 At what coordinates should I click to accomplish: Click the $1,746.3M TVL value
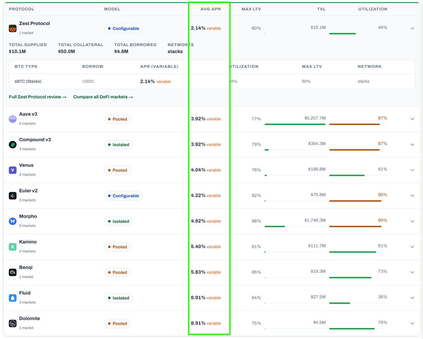tap(315, 220)
